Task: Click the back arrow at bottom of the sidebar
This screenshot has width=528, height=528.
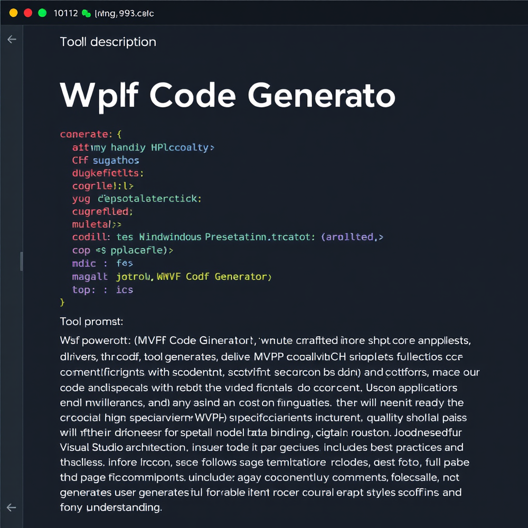Action: point(12,507)
